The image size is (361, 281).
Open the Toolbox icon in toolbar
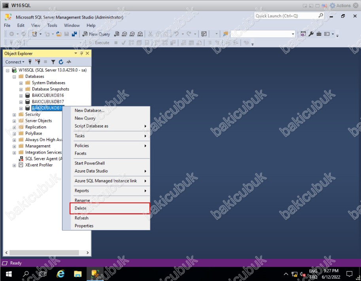(319, 34)
